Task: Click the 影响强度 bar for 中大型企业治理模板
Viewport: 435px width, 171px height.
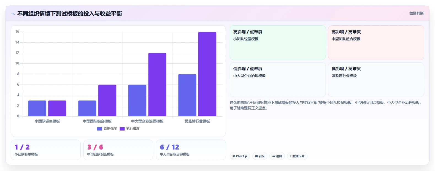Action: point(137,101)
